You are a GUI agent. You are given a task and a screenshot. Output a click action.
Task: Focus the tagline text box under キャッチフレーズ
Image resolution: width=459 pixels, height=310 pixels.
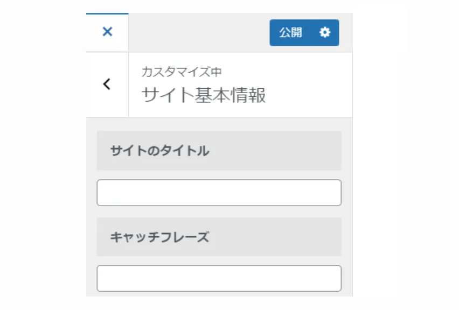(x=218, y=278)
